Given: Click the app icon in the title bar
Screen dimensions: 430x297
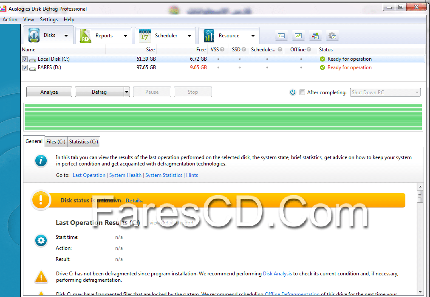Looking at the screenshot, I should tap(3, 9).
